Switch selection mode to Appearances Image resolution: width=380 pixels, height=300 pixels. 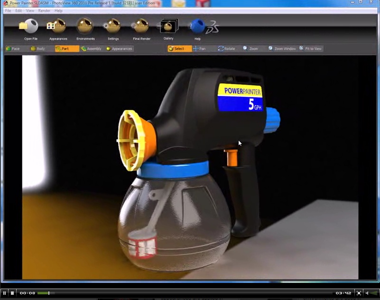click(119, 49)
